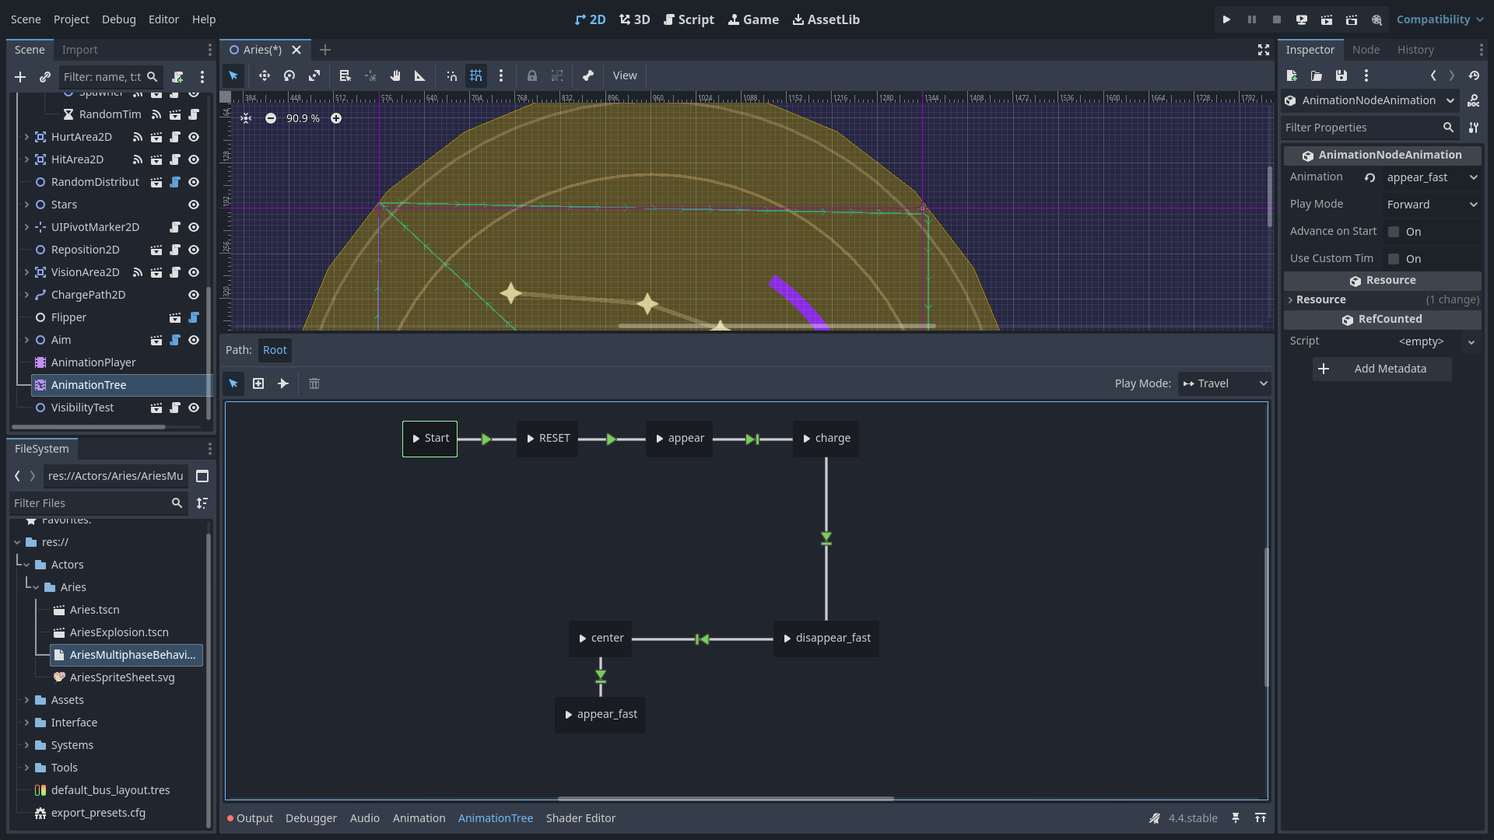Open the Debug menu
This screenshot has width=1494, height=840.
point(118,19)
